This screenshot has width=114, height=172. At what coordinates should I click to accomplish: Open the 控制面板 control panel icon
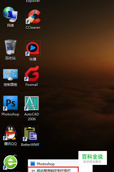click(10, 75)
